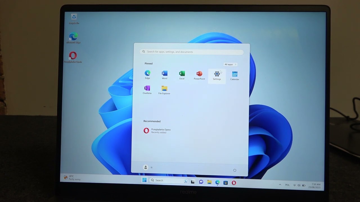Switch to Edge on the taskbar
This screenshot has width=360, height=202.
point(217,182)
